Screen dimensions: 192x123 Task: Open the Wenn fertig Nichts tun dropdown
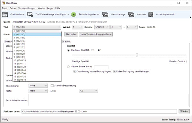click(183, 119)
